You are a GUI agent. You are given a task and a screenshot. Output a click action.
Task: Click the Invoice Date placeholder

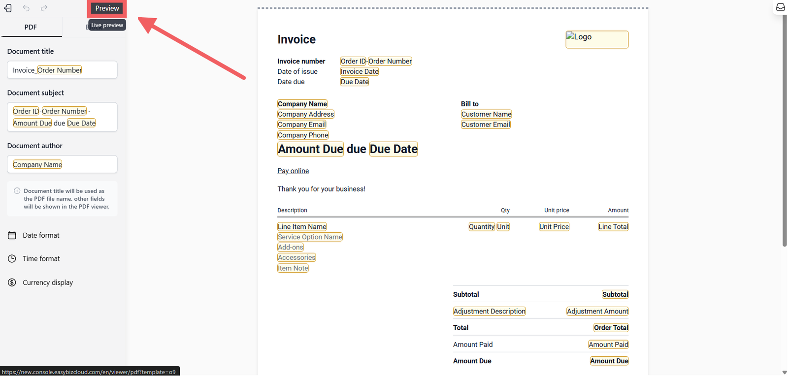click(360, 71)
